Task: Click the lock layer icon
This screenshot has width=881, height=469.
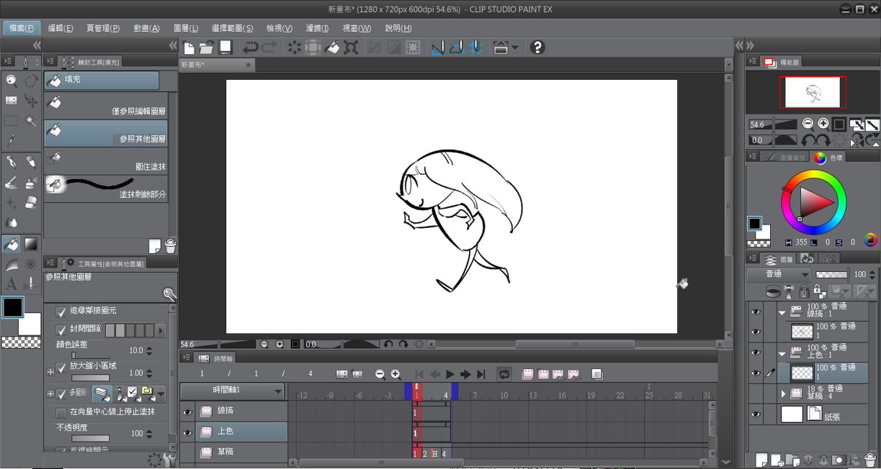Action: pos(804,291)
